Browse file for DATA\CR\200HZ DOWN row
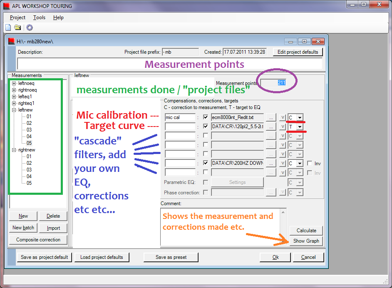Screen dimensions: 392x288 [271, 164]
